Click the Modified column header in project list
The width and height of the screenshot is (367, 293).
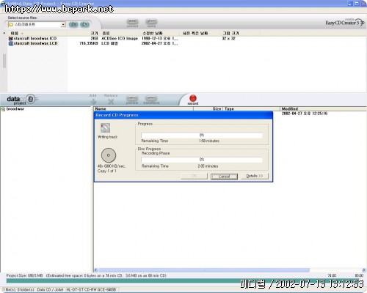[x=323, y=108]
